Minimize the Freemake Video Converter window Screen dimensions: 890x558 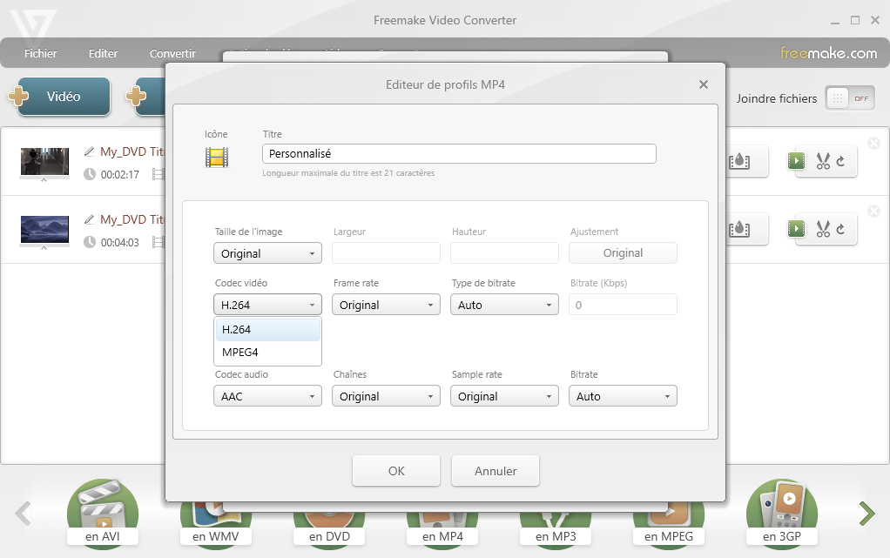835,21
